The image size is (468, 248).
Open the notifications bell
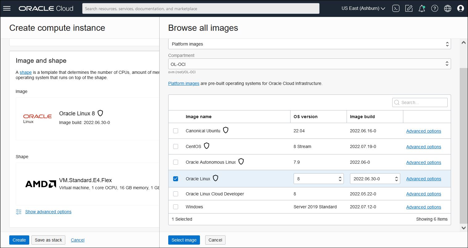[421, 8]
